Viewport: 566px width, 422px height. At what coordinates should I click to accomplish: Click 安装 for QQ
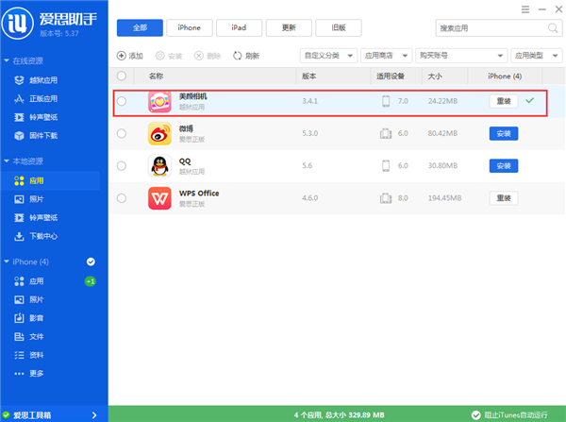[x=504, y=166]
